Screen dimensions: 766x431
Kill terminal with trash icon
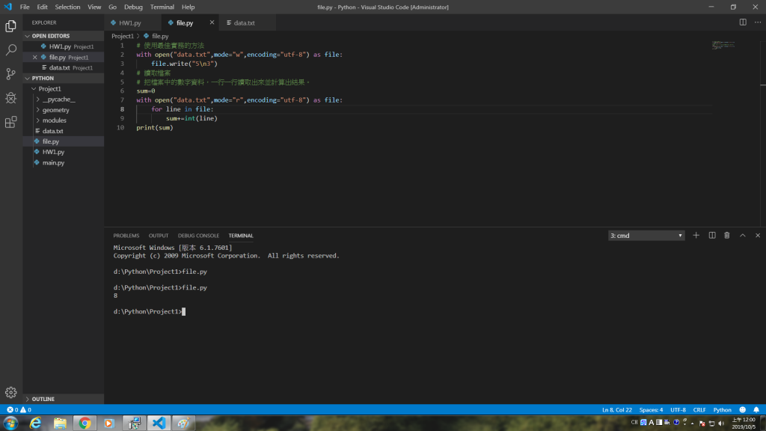[x=727, y=236]
